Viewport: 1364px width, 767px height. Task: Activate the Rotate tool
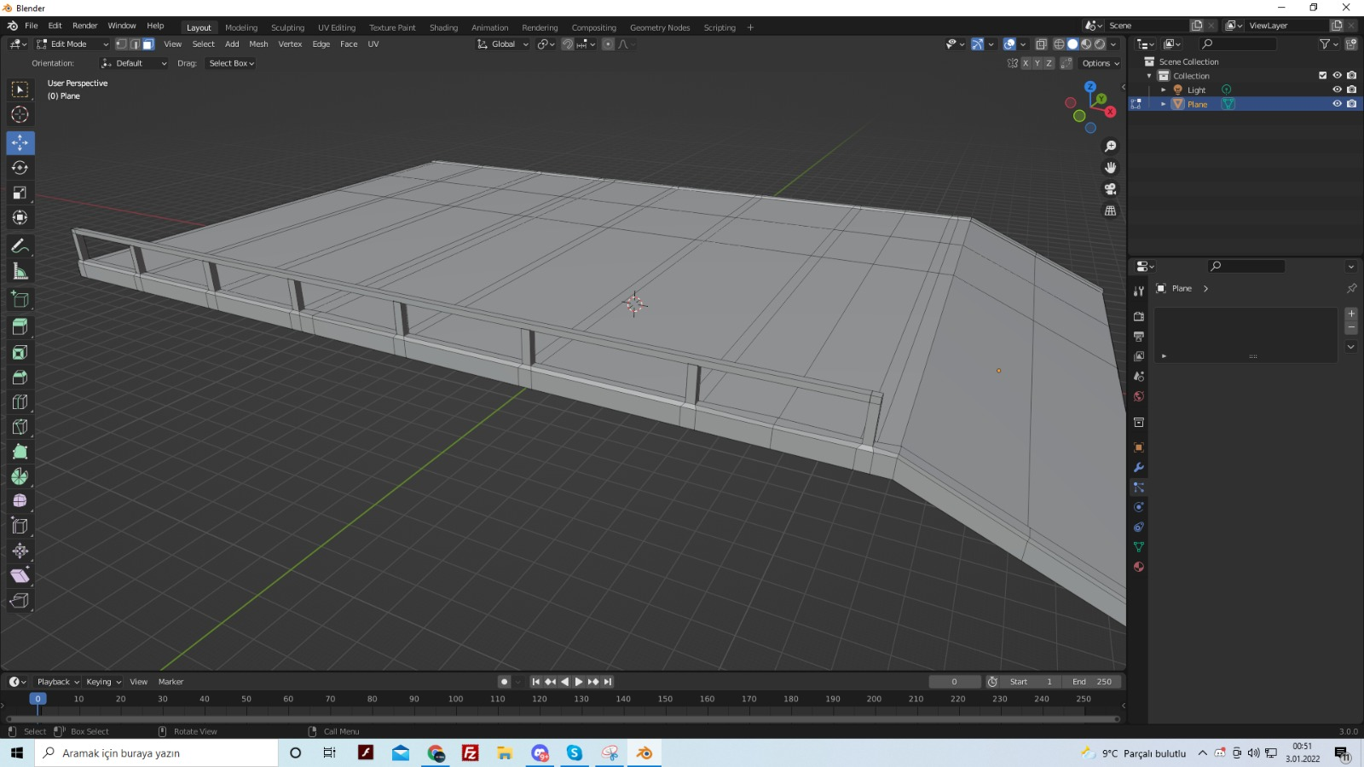(x=20, y=168)
